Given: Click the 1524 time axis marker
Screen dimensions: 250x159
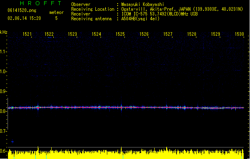Looking at the screenshot, I should point(97,34).
